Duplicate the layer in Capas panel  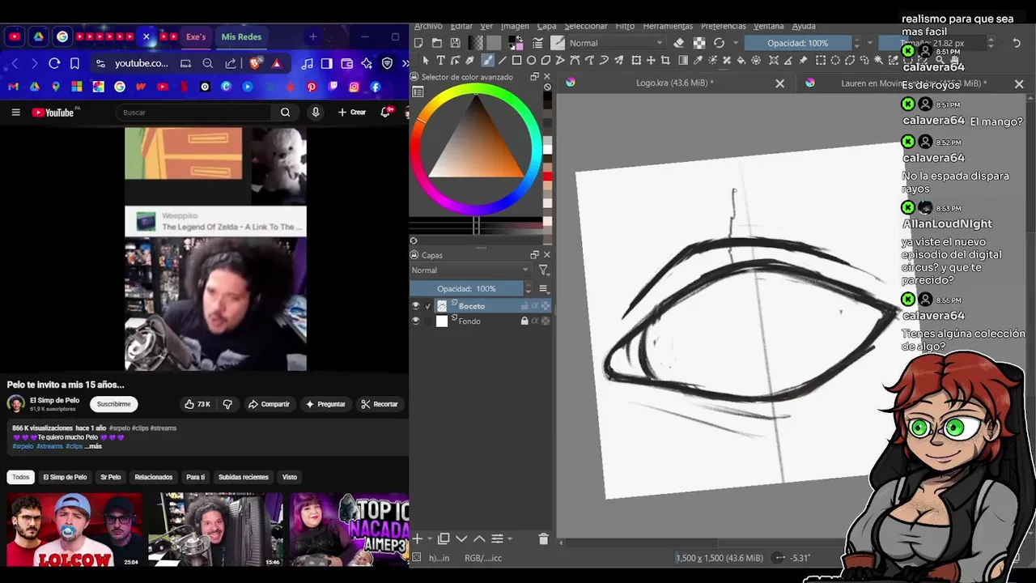[x=444, y=538]
